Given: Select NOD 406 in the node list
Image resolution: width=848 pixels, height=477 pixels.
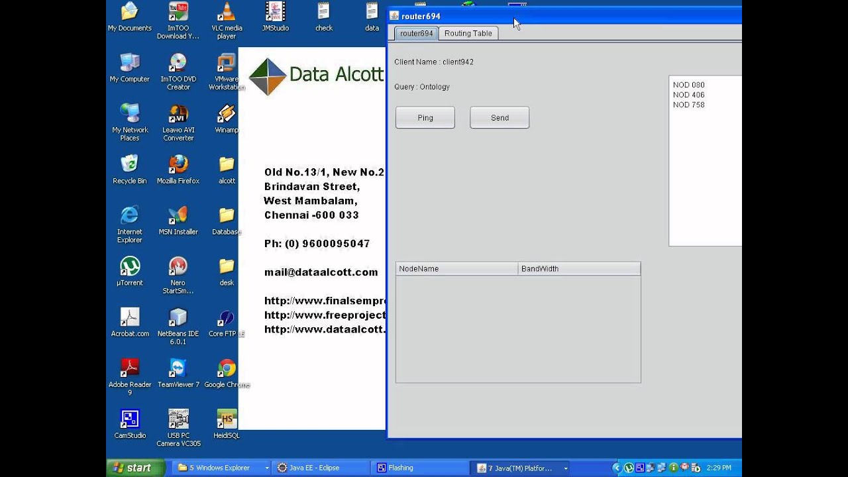Looking at the screenshot, I should (x=689, y=95).
